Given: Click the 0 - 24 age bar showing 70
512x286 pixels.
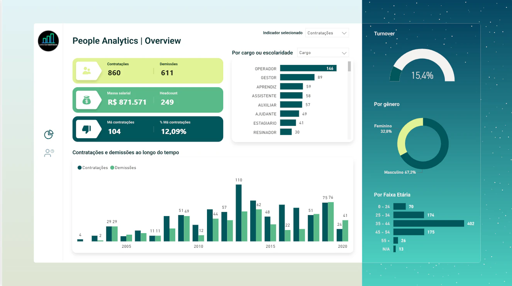Looking at the screenshot, I should click(x=400, y=206).
